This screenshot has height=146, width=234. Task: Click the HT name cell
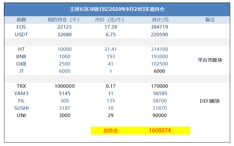[x=21, y=49]
